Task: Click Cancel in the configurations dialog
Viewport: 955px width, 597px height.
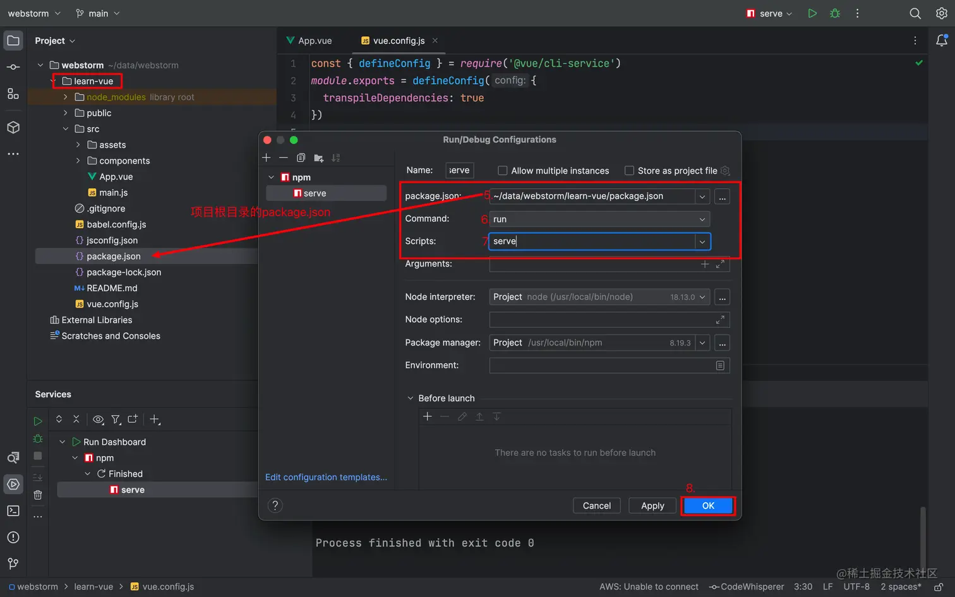Action: pos(597,506)
